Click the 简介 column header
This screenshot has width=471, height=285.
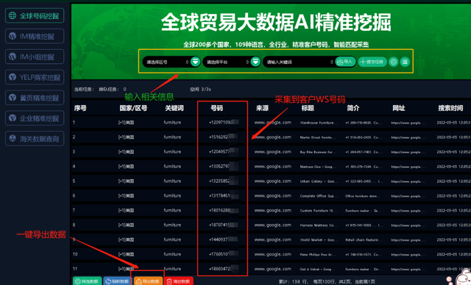pos(353,108)
